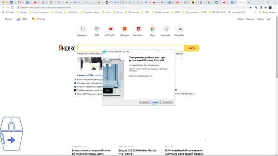The width and height of the screenshot is (278, 156).
Task: Open the Мастерская НТУ bookmark
Action: click(237, 12)
